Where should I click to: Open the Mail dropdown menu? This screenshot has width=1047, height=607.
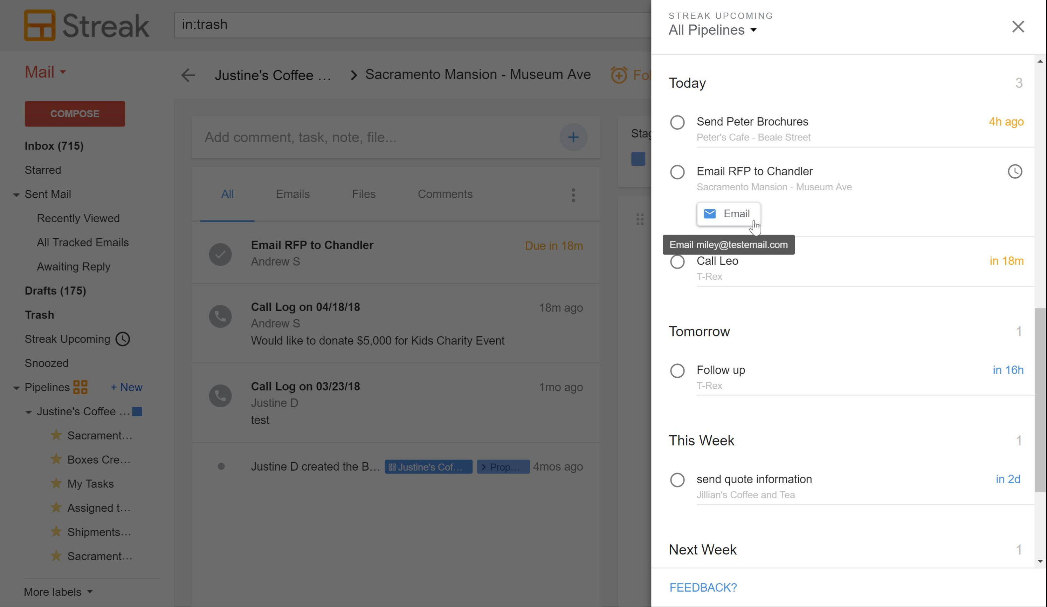[45, 72]
